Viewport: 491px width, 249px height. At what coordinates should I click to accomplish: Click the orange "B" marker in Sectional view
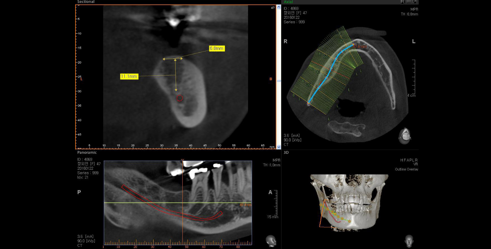[271, 79]
